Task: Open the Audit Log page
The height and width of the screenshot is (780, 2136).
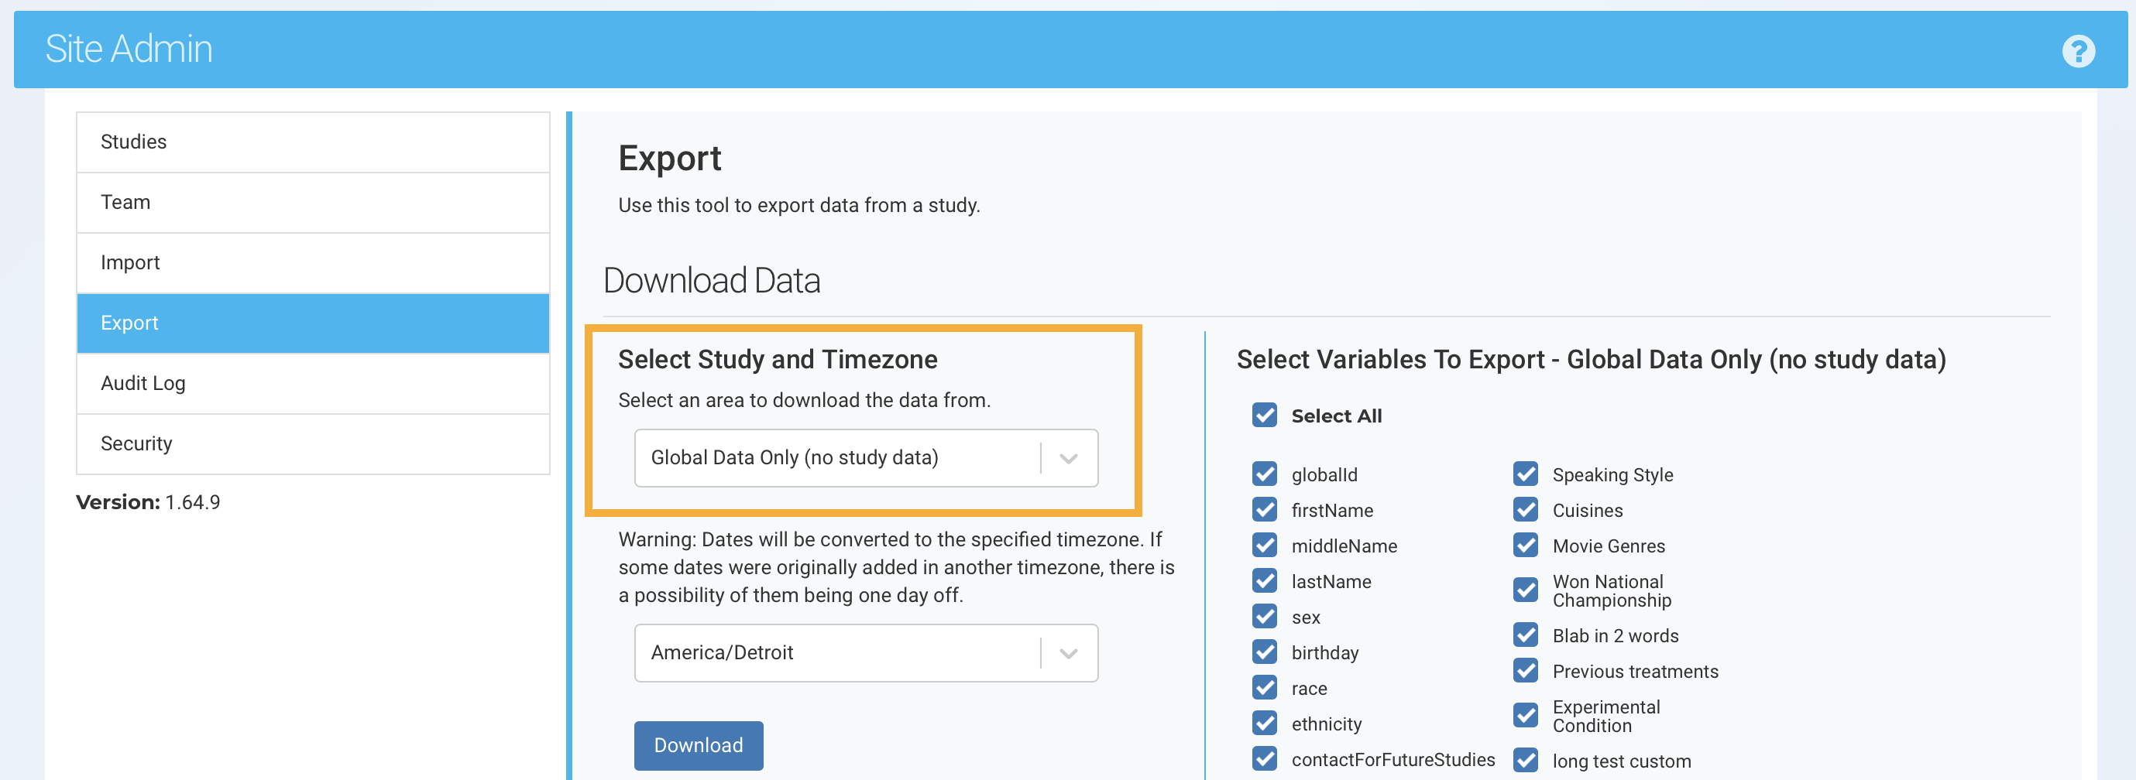Action: tap(313, 383)
